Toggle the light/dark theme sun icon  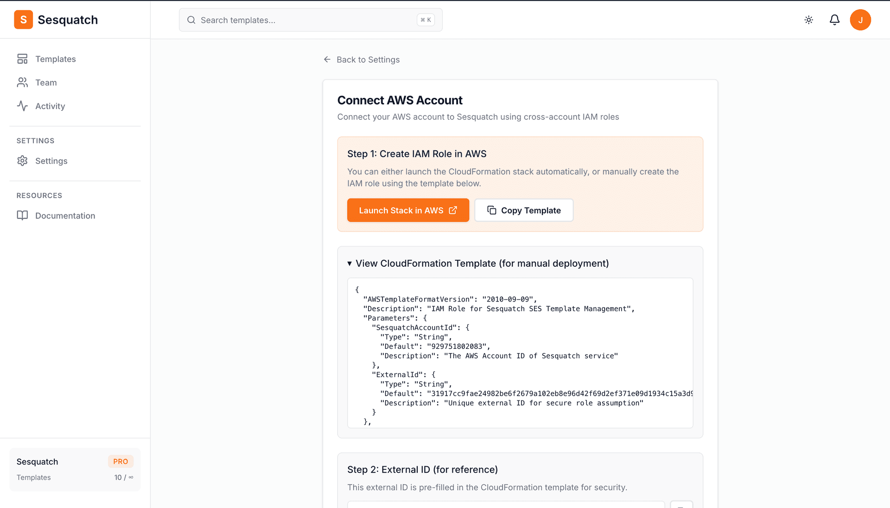[x=808, y=20]
